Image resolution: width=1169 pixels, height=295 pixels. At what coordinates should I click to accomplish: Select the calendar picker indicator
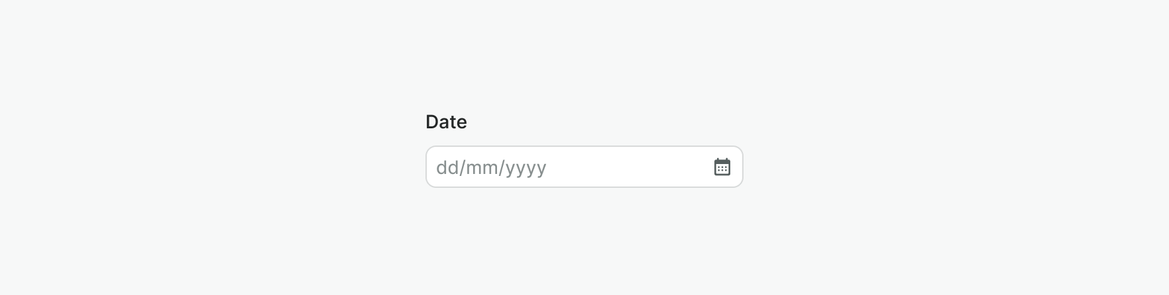[722, 167]
